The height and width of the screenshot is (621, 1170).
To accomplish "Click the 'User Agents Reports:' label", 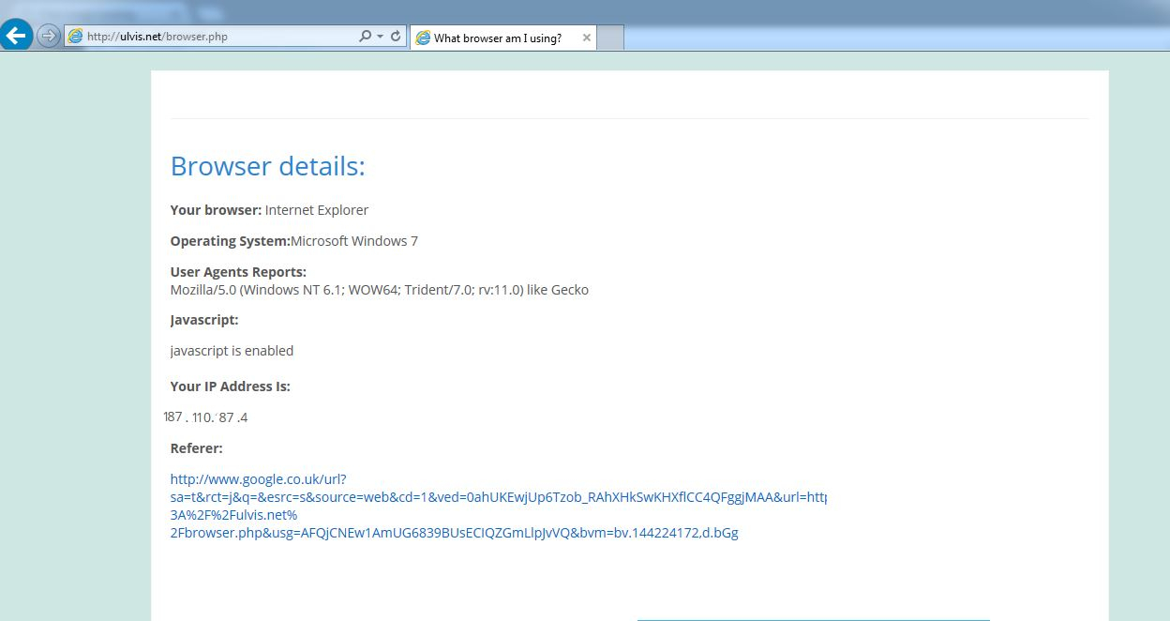I will (238, 272).
